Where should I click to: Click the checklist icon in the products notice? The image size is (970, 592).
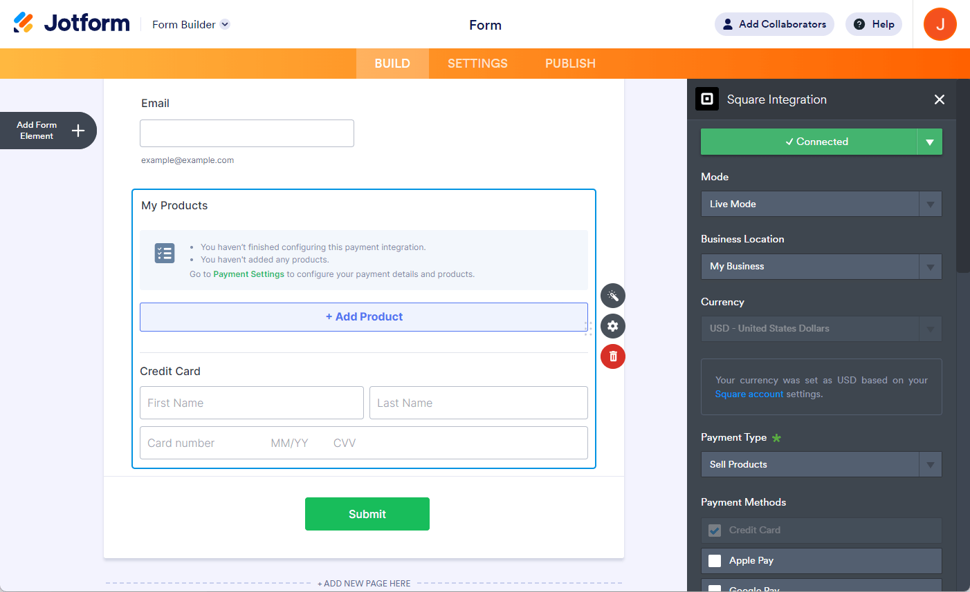(165, 254)
